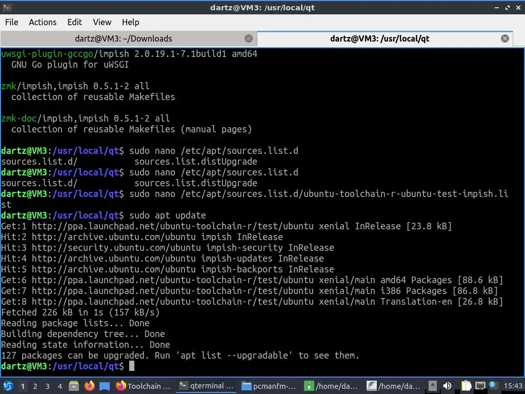Click 'Fetched 226 kB in 1s' line
The width and height of the screenshot is (525, 394).
point(80,312)
